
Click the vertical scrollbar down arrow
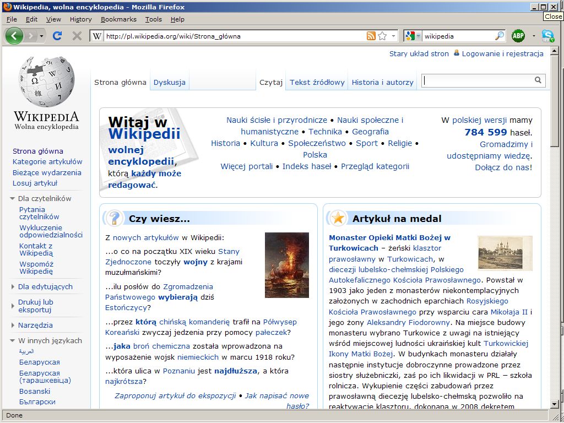[554, 405]
